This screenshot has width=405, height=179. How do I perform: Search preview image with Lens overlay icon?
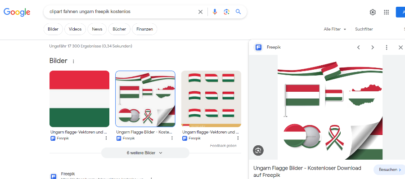258,150
